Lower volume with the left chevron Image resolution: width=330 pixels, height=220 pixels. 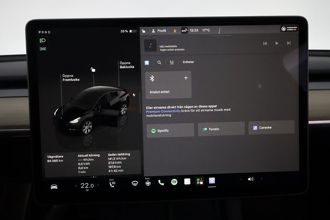point(241,179)
